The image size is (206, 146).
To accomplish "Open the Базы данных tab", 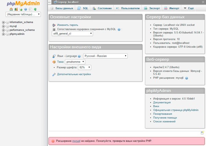I will point(62,8).
